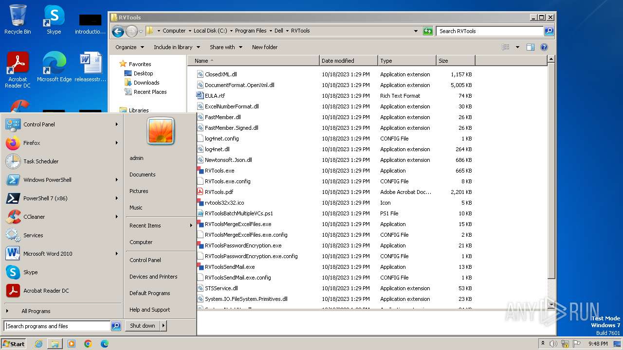Click the Explorer Forward navigation button

[131, 32]
